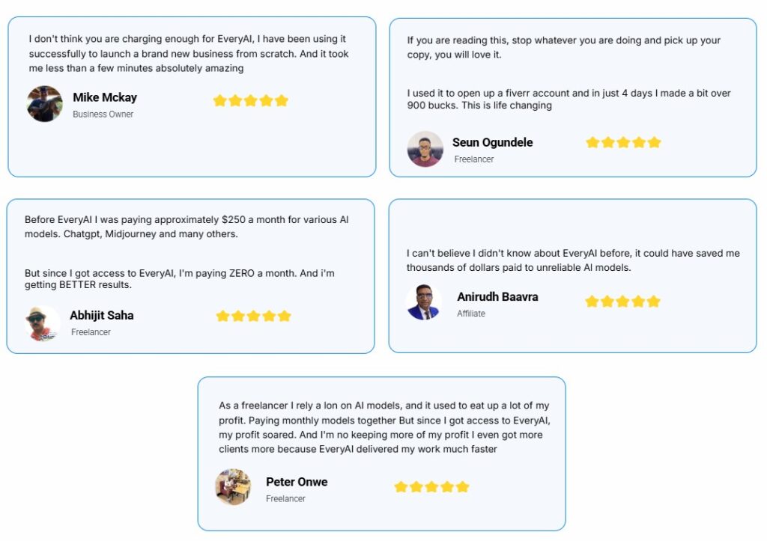Click the review text mentioning $250 a month
Image resolution: width=767 pixels, height=541 pixels.
pyautogui.click(x=187, y=227)
